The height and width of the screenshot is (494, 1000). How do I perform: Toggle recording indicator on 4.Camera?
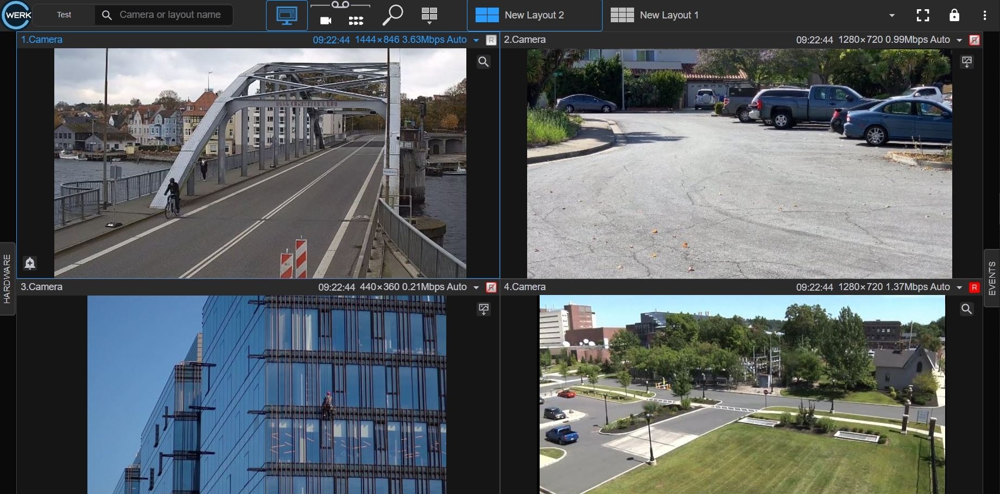pos(974,287)
